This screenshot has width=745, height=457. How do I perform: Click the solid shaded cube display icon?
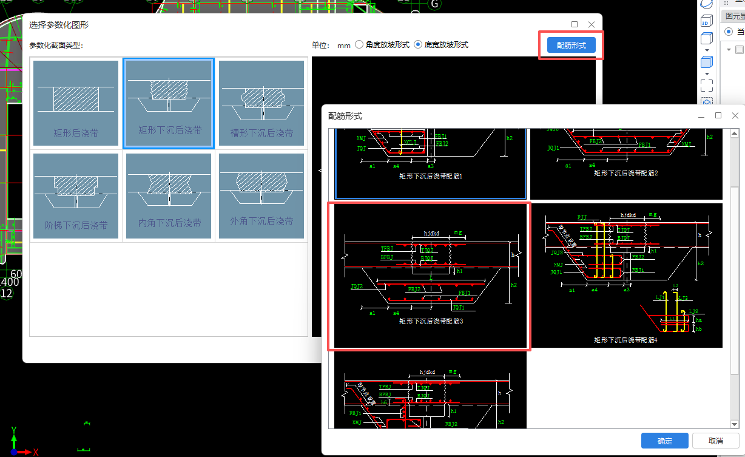point(706,61)
